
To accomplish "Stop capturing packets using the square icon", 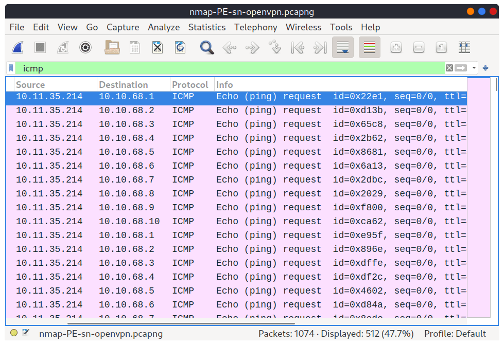I will point(40,47).
